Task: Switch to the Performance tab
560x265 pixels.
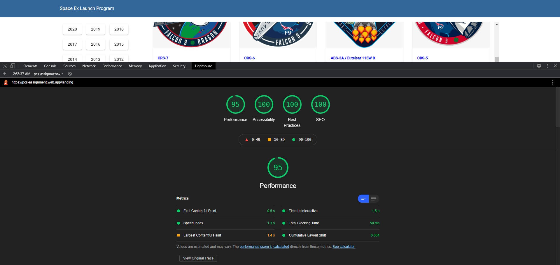Action: (112, 66)
